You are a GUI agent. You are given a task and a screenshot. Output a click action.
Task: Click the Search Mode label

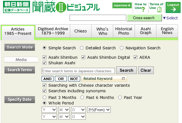click(20, 47)
